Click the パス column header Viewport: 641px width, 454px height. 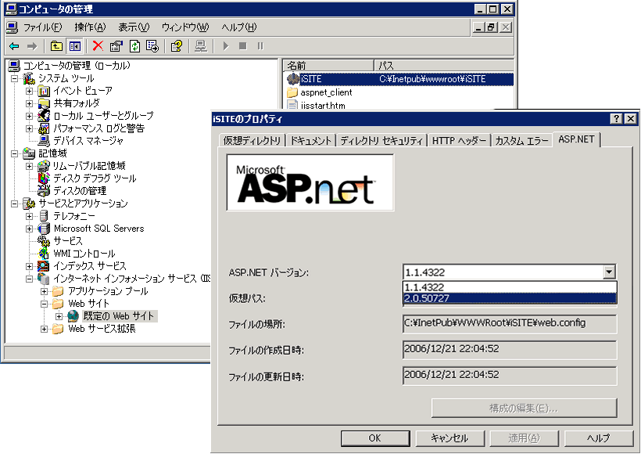(x=444, y=66)
